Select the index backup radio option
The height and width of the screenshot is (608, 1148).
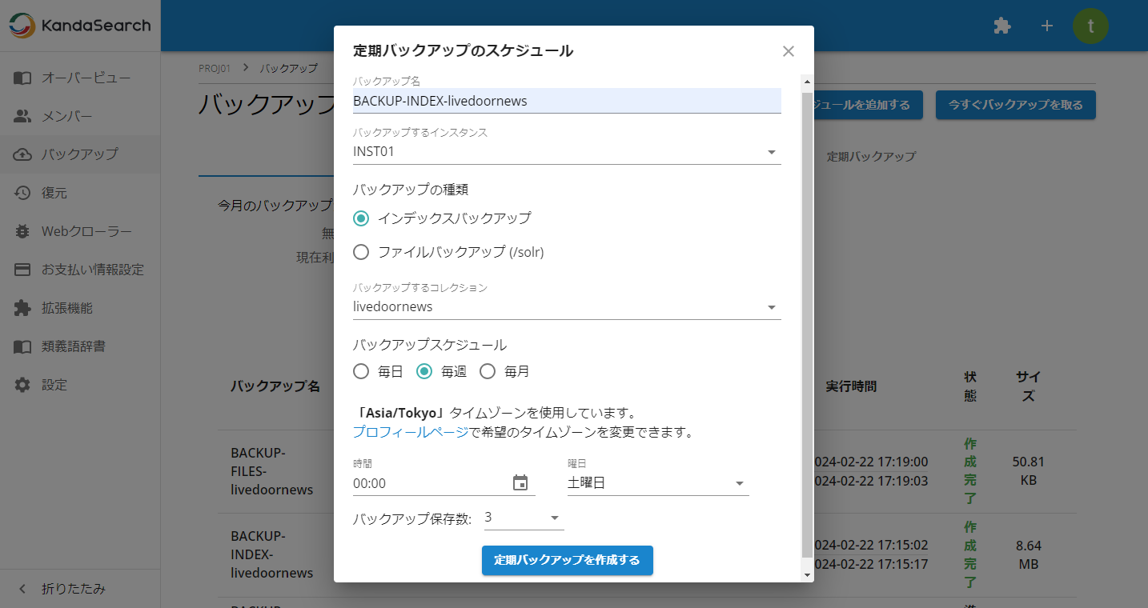click(361, 218)
